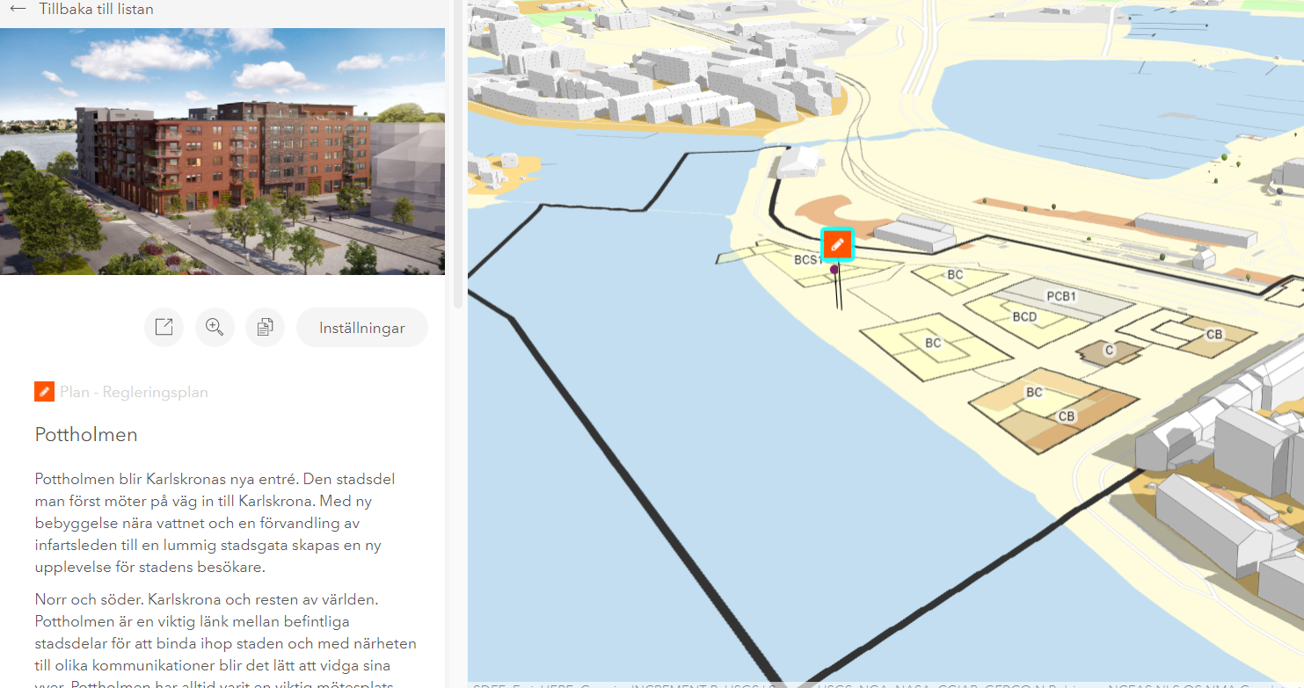Select the PCB1 zone on map
The image size is (1304, 688).
(1061, 296)
